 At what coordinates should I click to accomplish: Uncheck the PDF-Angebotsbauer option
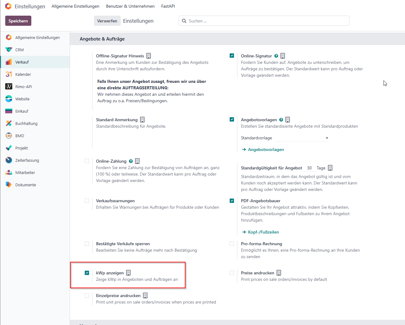click(232, 201)
